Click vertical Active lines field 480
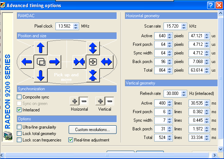 [x=161, y=103]
